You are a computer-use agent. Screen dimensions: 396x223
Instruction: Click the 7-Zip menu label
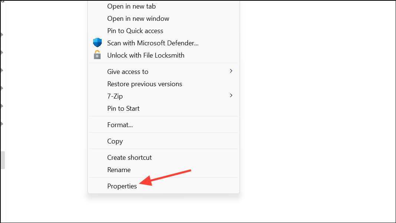tap(115, 96)
